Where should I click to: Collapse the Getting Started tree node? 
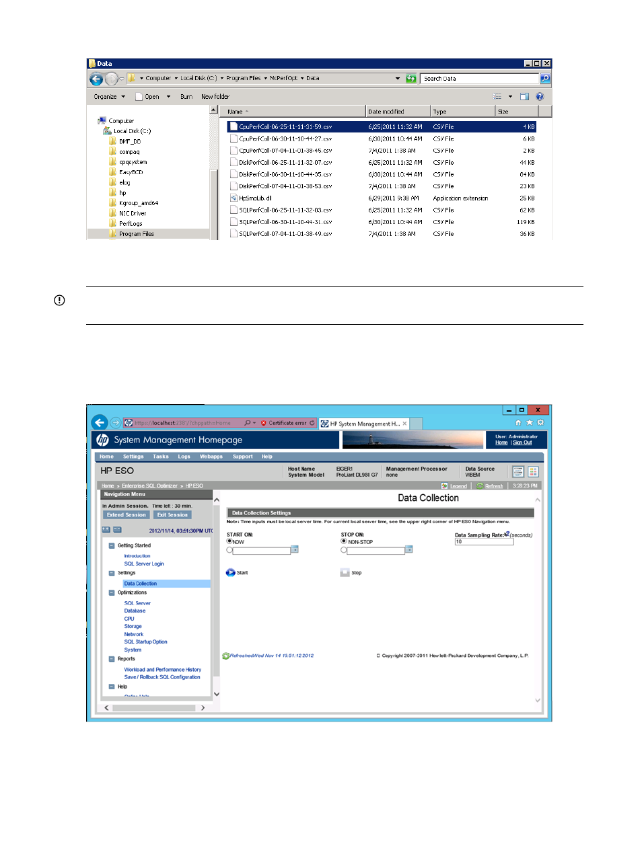coord(112,545)
